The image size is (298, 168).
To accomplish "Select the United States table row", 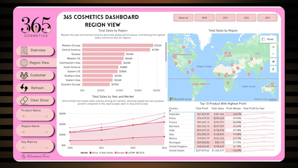I will coord(222,150).
